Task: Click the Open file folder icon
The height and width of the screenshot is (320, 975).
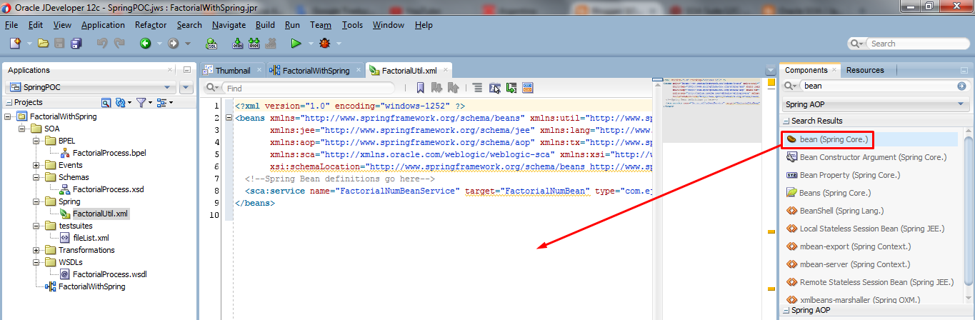Action: [44, 44]
